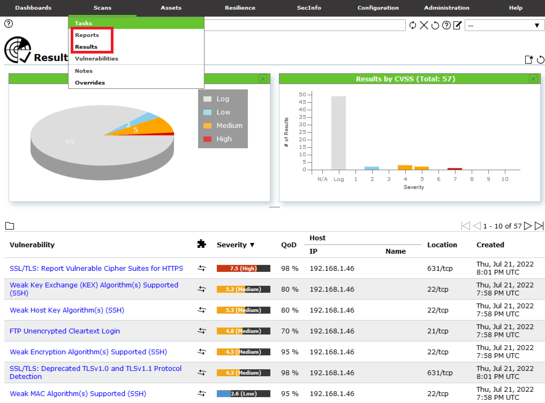The height and width of the screenshot is (403, 545).
Task: Select Tasks in the Scans menu
Action: tap(136, 23)
